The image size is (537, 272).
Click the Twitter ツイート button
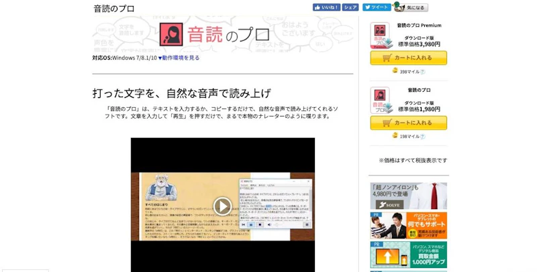[x=377, y=7]
